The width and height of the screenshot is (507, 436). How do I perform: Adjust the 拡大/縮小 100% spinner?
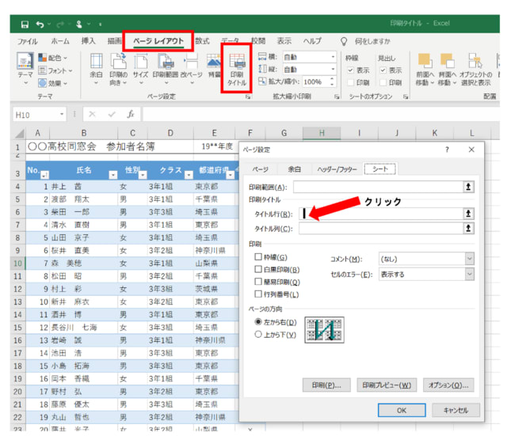[x=332, y=82]
